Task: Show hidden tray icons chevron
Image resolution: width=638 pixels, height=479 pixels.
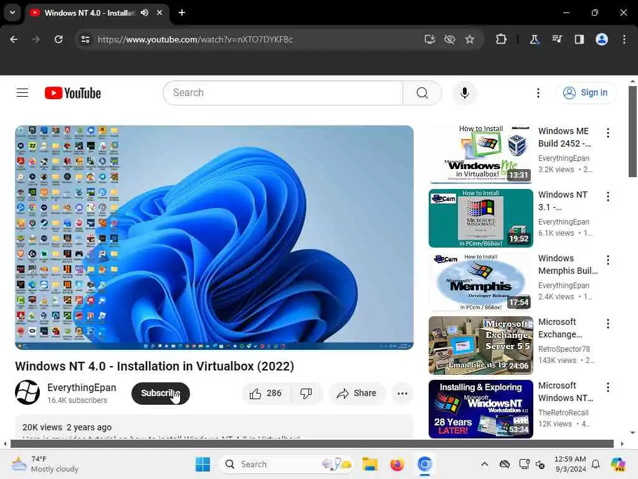Action: 484,464
